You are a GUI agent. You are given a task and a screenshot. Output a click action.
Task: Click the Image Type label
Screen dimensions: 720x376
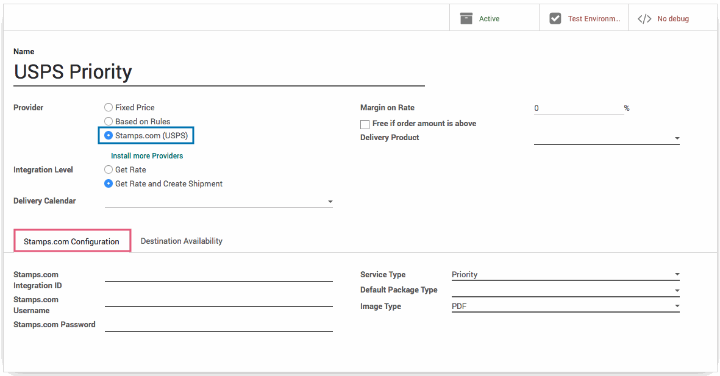(x=380, y=306)
